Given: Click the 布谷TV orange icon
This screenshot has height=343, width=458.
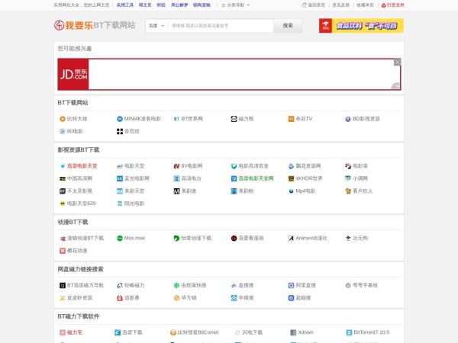Looking at the screenshot, I should pos(291,119).
